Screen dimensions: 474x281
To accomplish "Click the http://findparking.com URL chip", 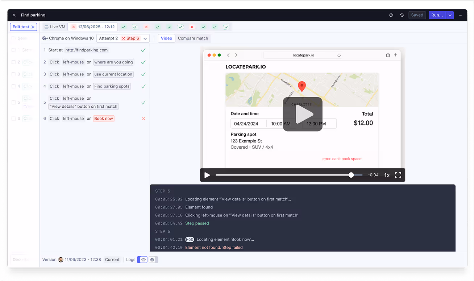I will click(x=87, y=50).
